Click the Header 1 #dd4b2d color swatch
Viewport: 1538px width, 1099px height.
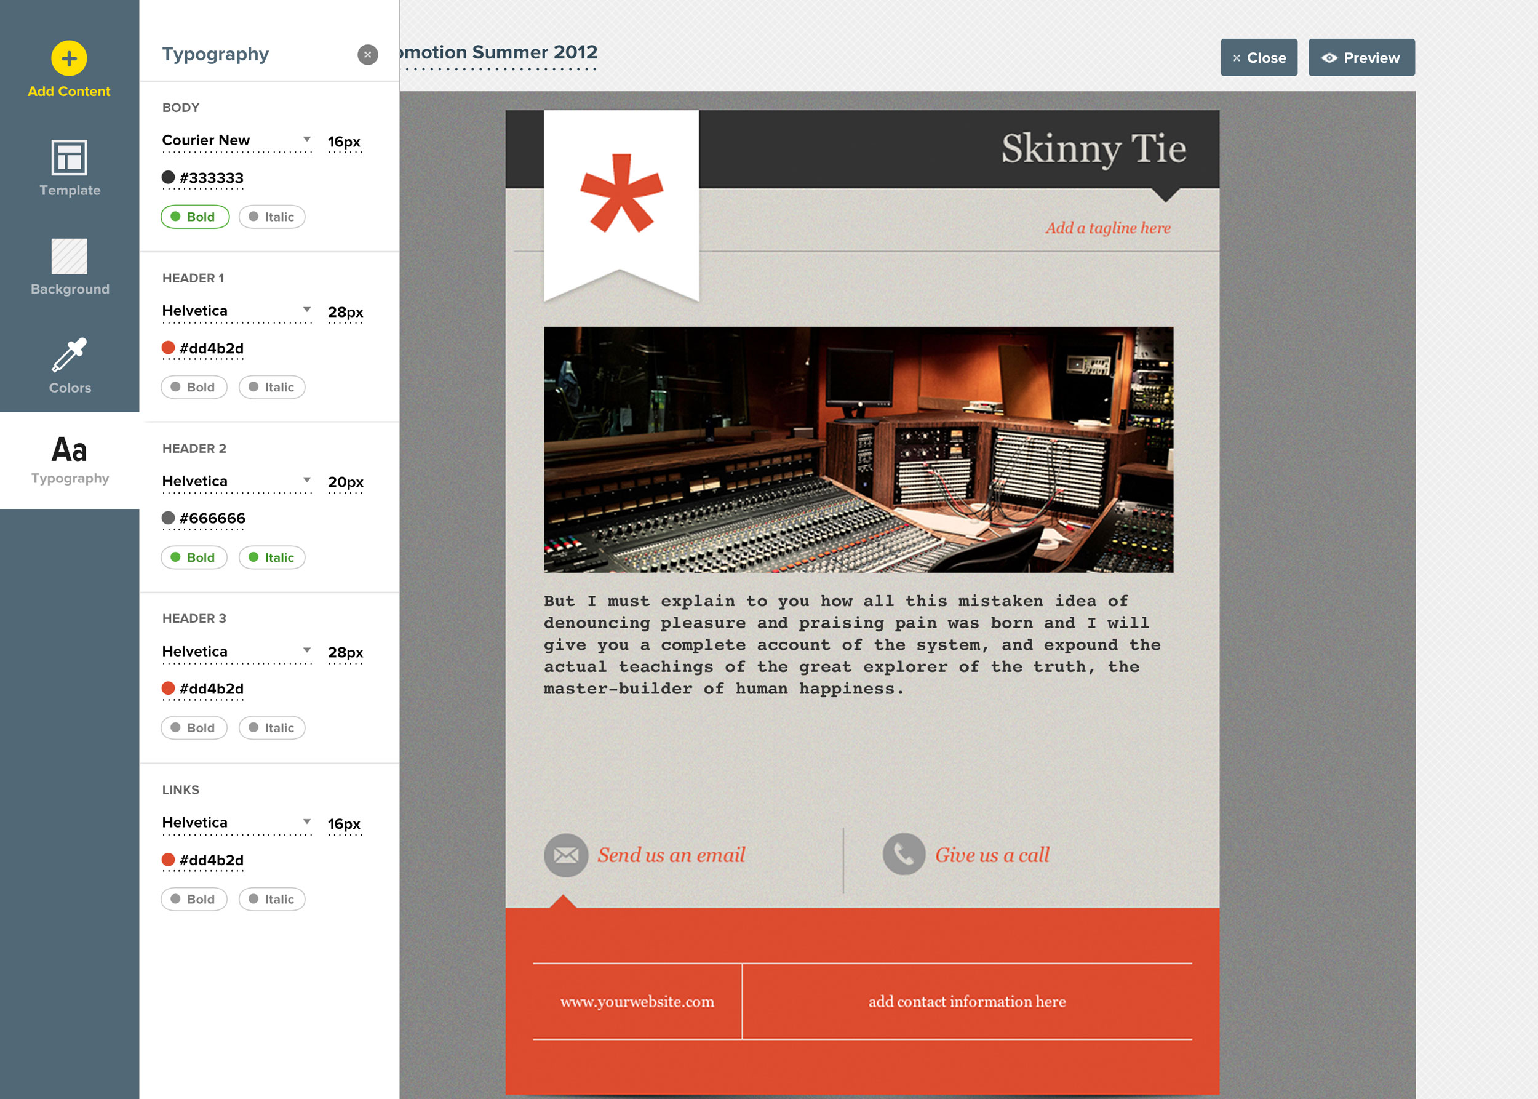coord(169,348)
